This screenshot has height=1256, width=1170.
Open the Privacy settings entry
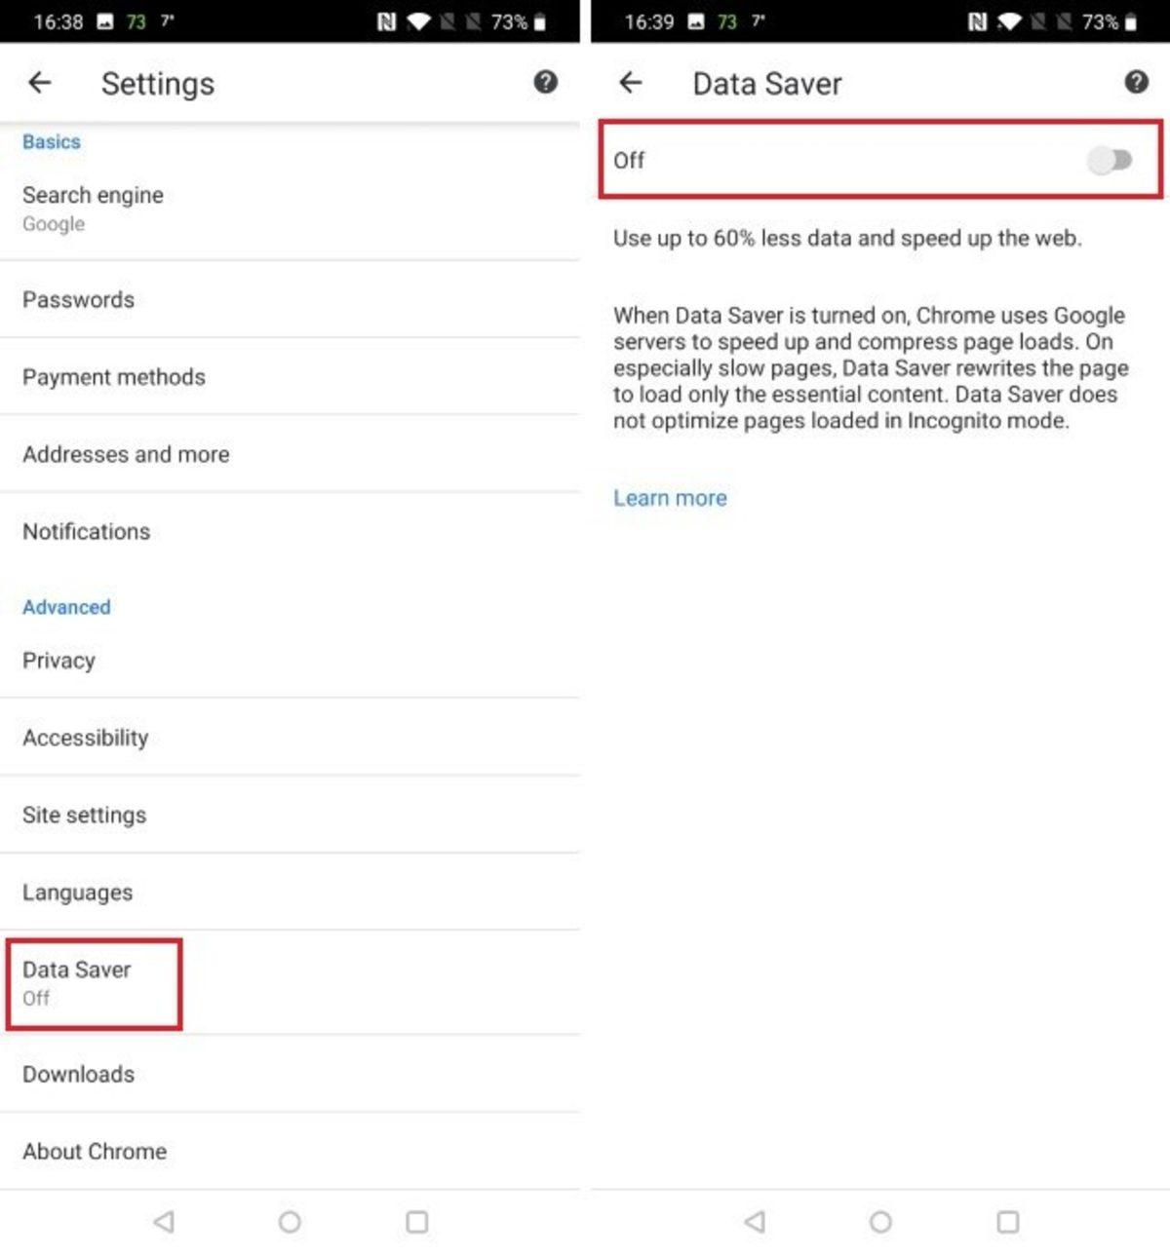coord(58,660)
